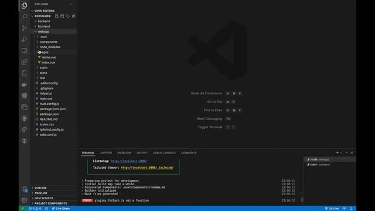Open the Tailwind Viewer localhost link
The height and width of the screenshot is (211, 375).
coord(147,168)
